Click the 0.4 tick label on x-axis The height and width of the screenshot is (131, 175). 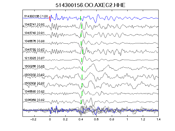point(81,119)
